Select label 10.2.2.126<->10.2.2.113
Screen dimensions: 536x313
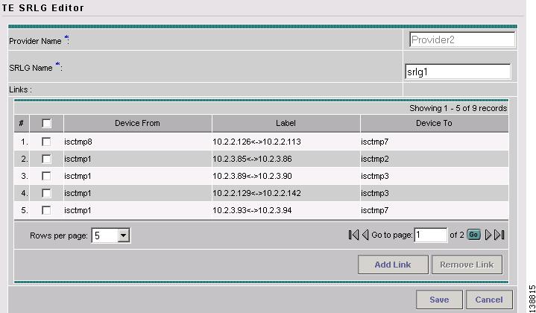[256, 142]
